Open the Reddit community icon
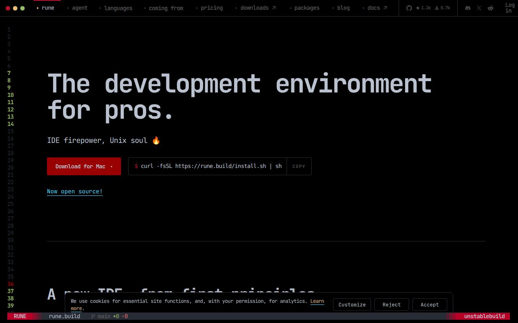518x323 pixels. (490, 8)
